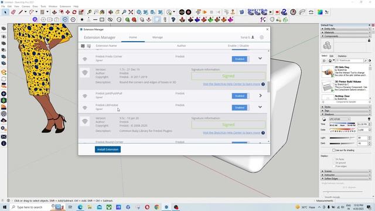Select the Paint Bucket tool

(x=102, y=12)
